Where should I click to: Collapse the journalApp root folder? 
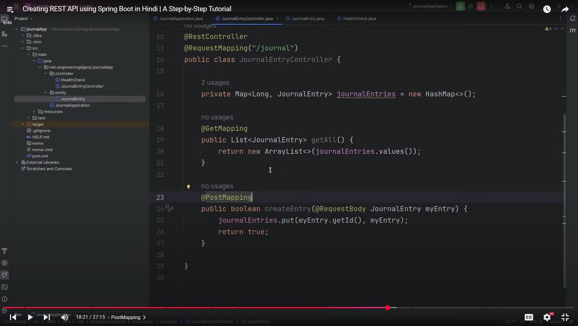(x=17, y=29)
